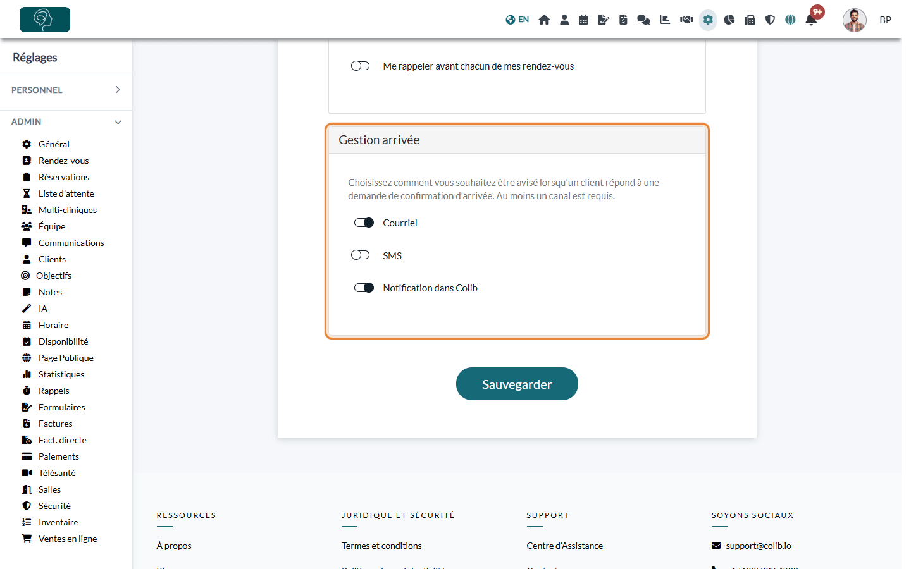Toggle the appointment reminder switch
Image resolution: width=911 pixels, height=569 pixels.
pos(361,66)
